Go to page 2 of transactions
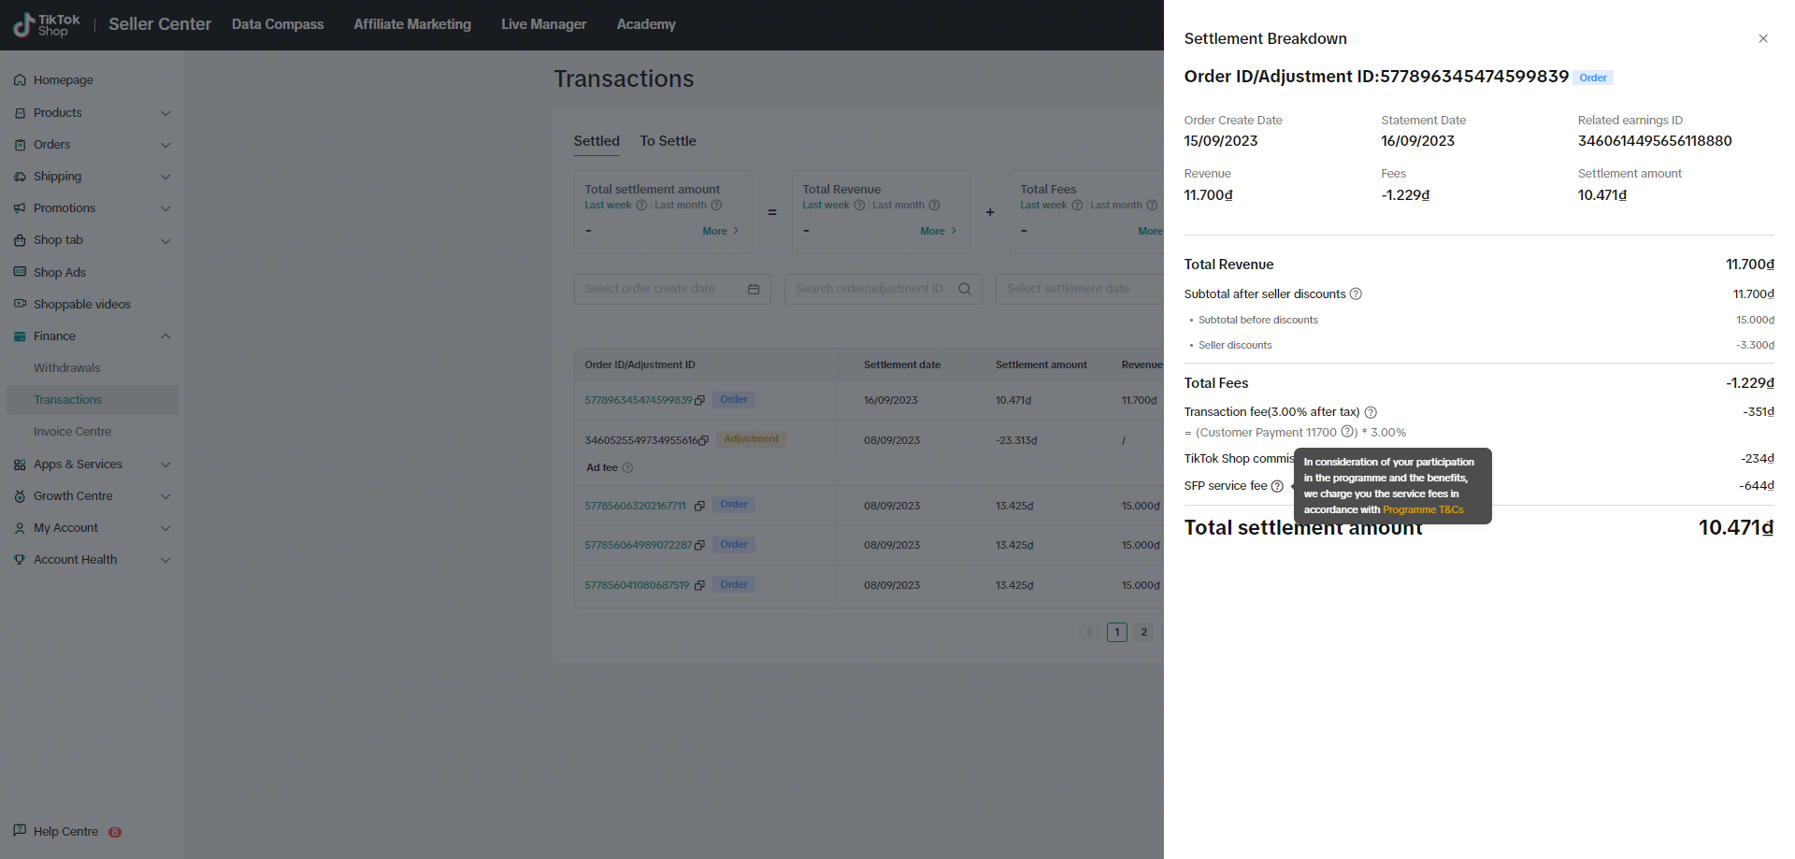The height and width of the screenshot is (859, 1795). tap(1143, 632)
